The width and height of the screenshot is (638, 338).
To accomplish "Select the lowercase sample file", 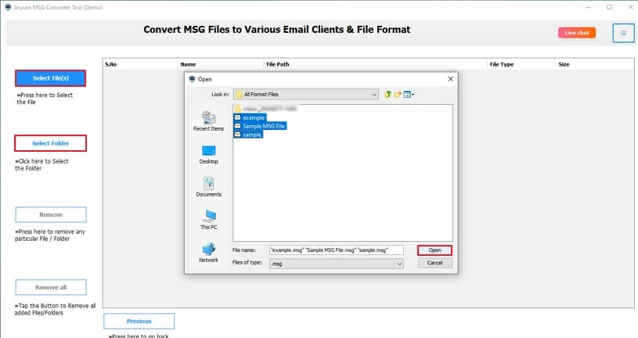I will point(248,135).
